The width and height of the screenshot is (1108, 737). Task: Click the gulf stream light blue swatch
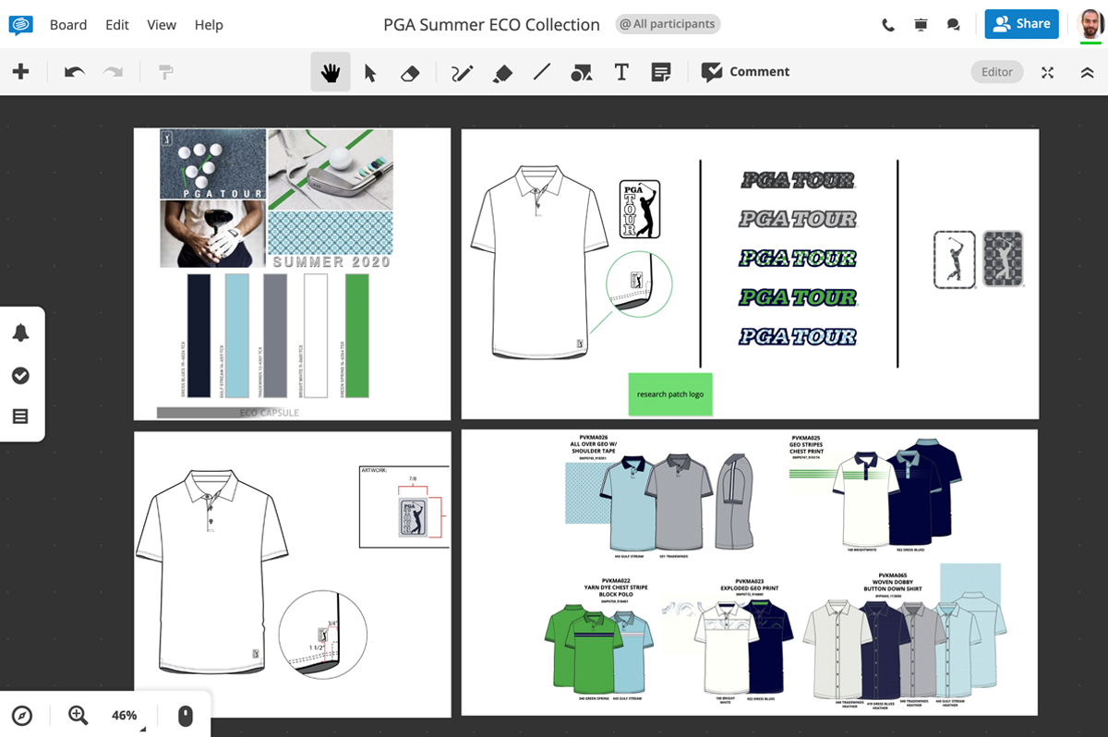237,336
